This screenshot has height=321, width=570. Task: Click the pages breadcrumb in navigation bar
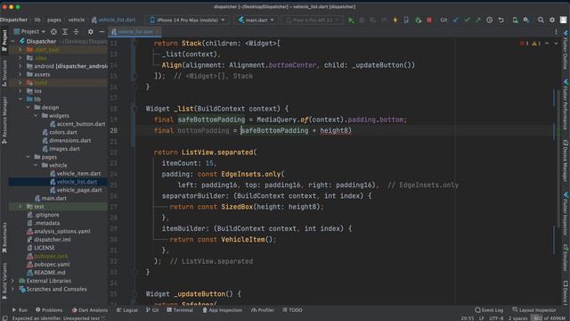[x=54, y=20]
